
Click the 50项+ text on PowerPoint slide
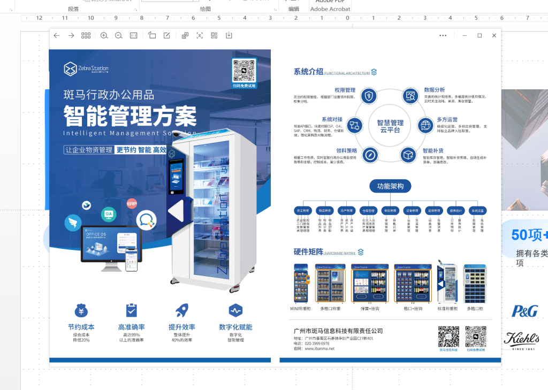529,235
